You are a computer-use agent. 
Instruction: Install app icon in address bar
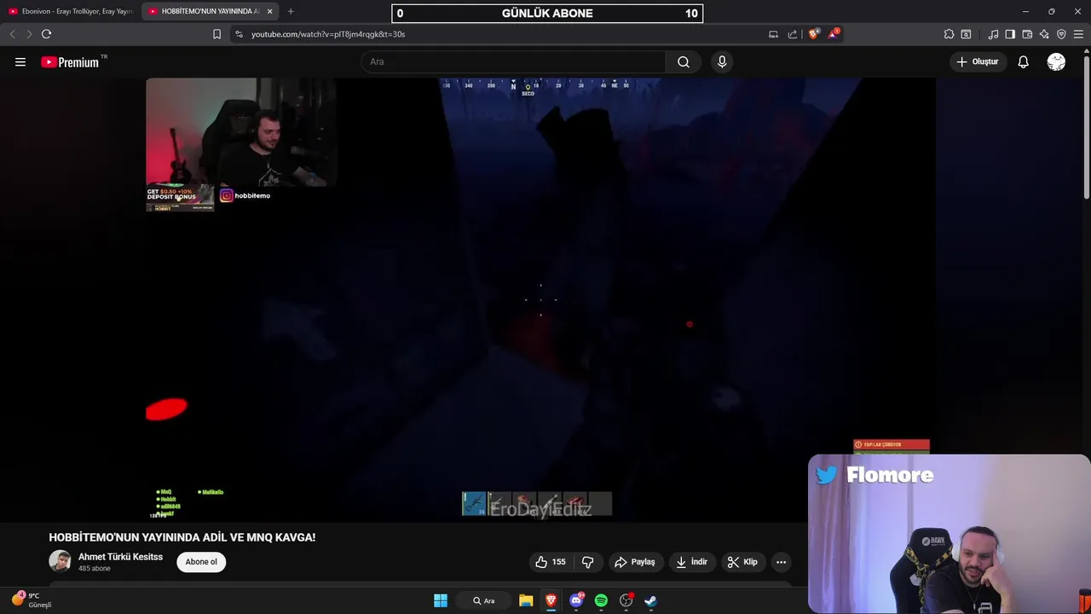click(x=773, y=34)
